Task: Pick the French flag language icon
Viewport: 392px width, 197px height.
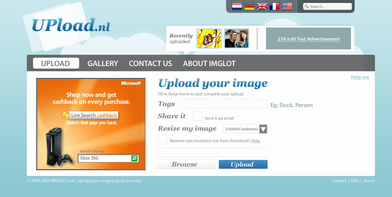Action: pyautogui.click(x=274, y=7)
